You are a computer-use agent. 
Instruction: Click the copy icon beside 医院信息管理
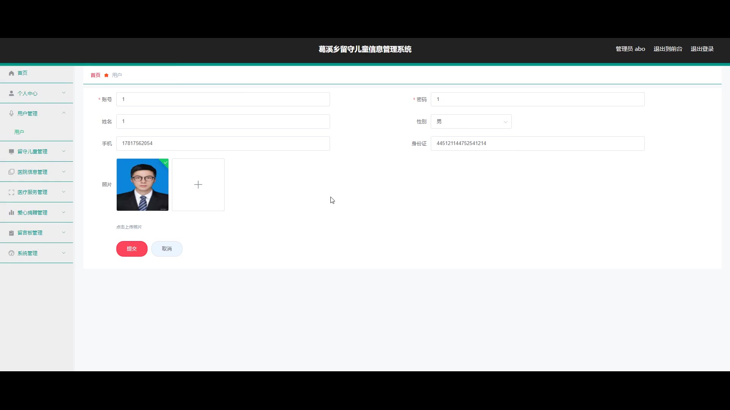pos(11,172)
